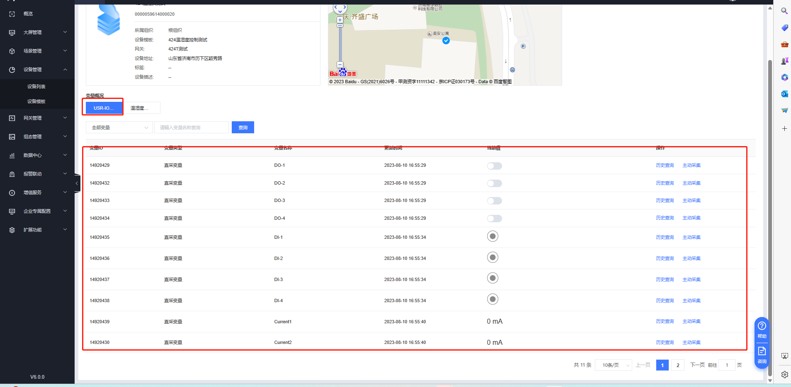791x387 pixels.
Task: Toggle the DO-3 switch
Action: [x=494, y=201]
